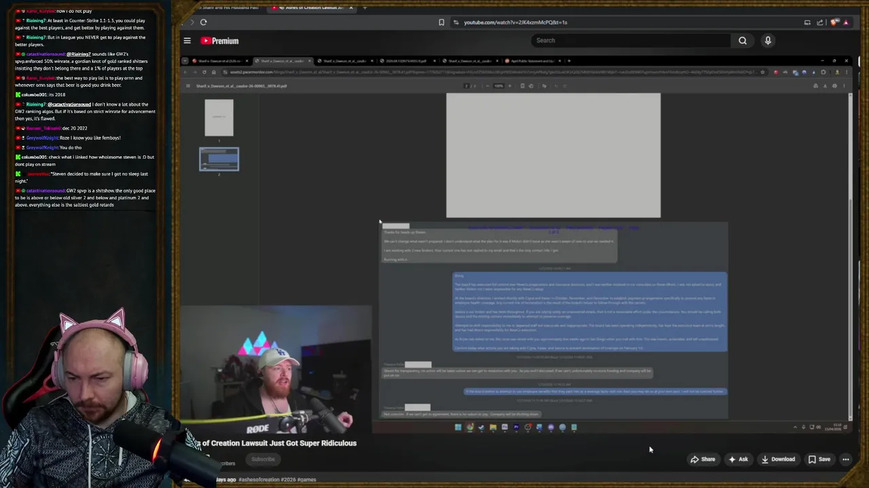This screenshot has width=869, height=488.
Task: Click the magnifying glass search button
Action: pos(743,41)
